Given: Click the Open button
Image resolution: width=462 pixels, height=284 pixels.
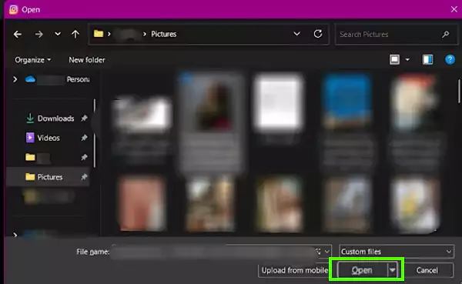Looking at the screenshot, I should (362, 270).
